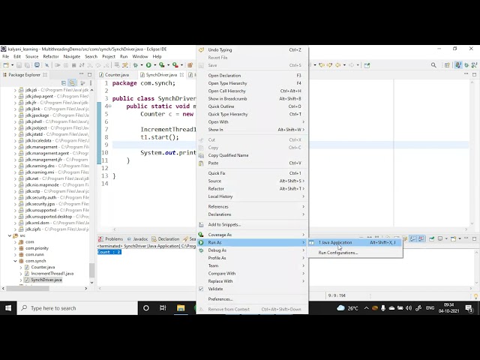Click Quick Fix in context menu
Viewport: 480px width, 360px height.
[252, 173]
